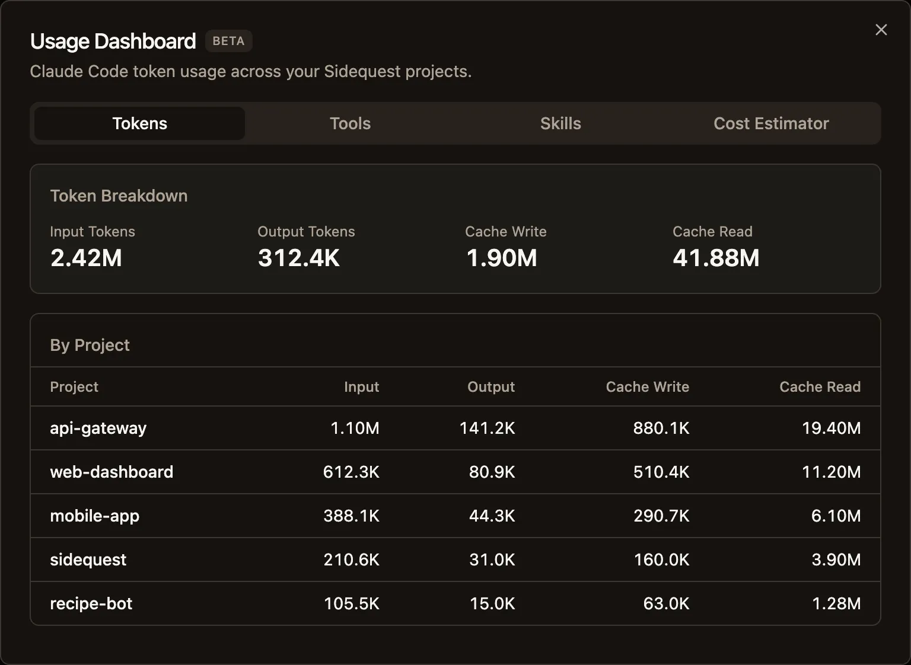Switch to the Tokens tab

pyautogui.click(x=139, y=123)
